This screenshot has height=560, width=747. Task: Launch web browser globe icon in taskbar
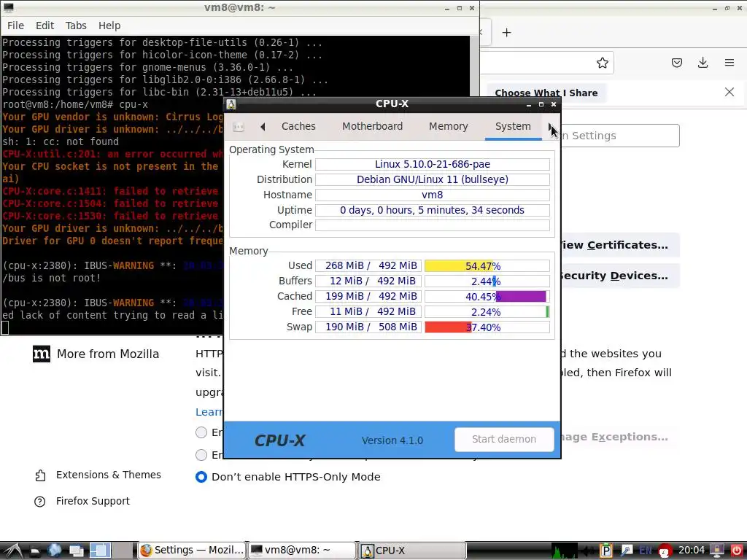[54, 551]
